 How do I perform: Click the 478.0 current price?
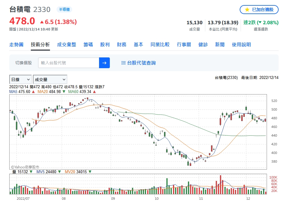[22, 21]
